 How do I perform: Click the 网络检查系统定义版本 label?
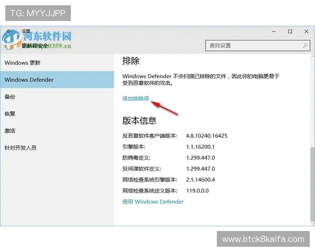click(x=150, y=191)
